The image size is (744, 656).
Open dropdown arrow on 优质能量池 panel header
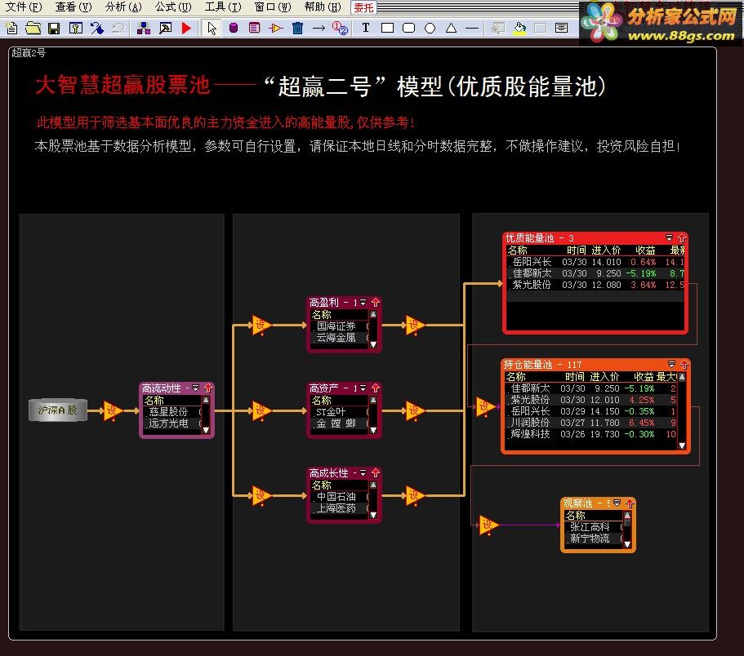pyautogui.click(x=670, y=237)
